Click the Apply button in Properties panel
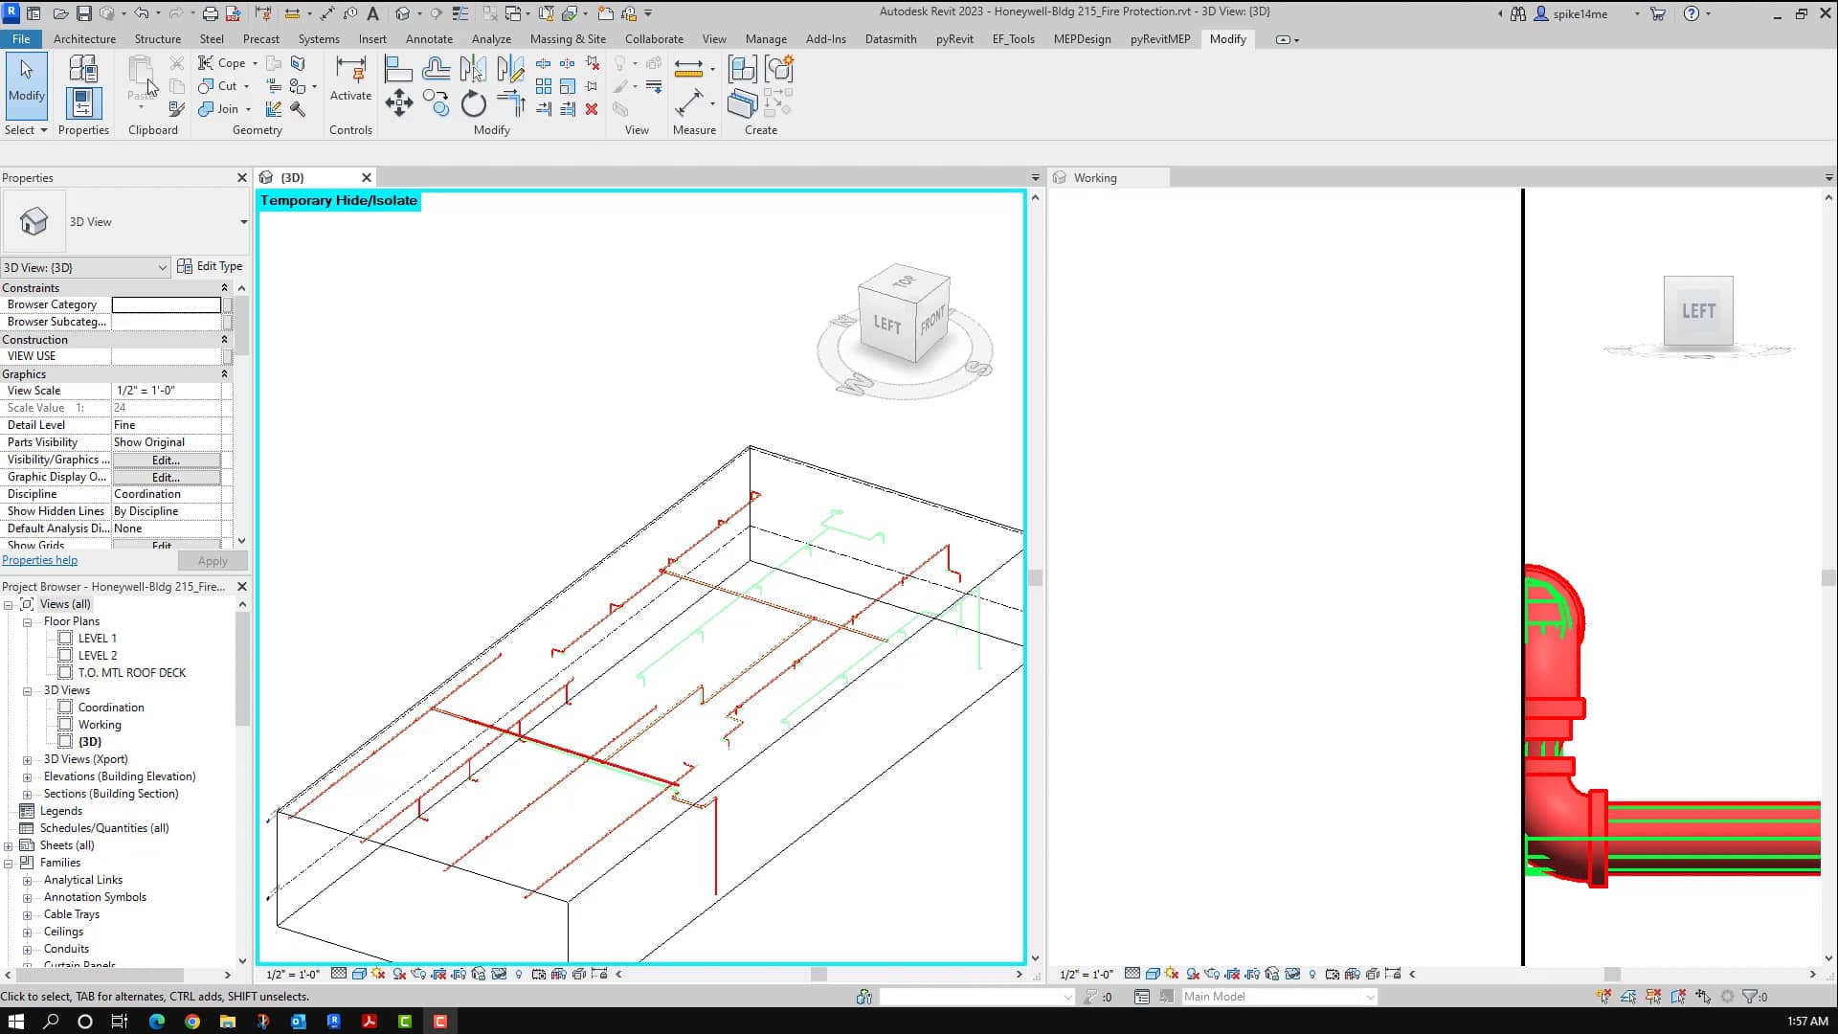 point(212,560)
